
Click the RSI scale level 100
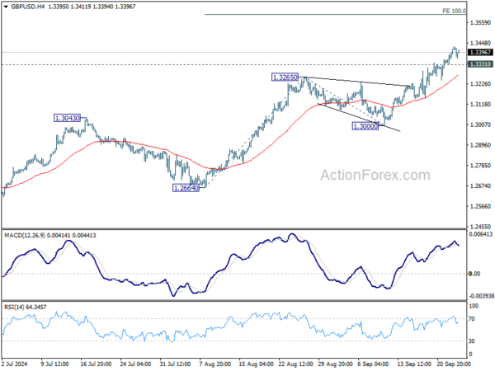pyautogui.click(x=474, y=306)
